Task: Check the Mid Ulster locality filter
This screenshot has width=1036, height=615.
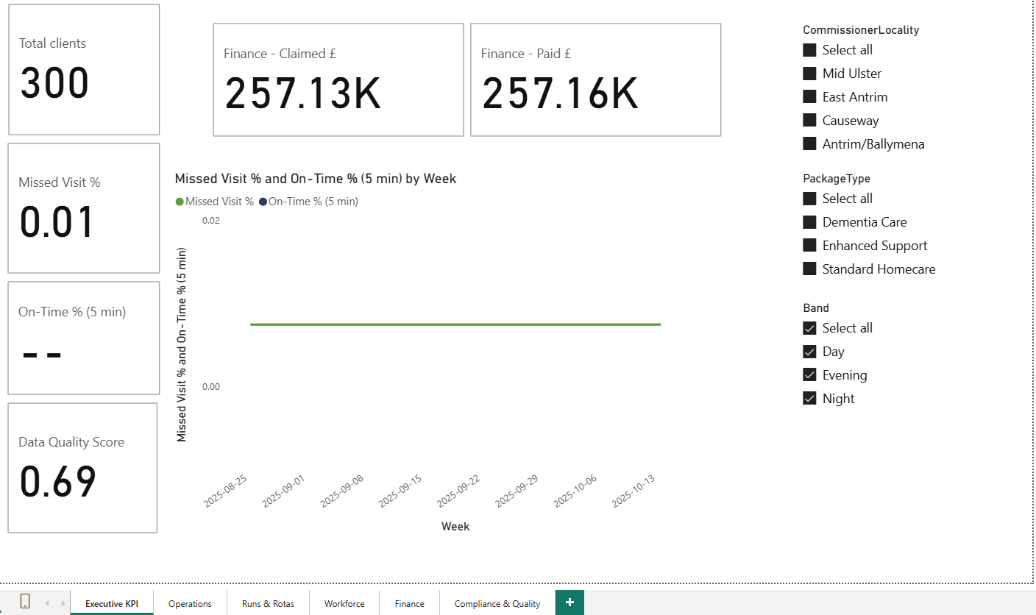Action: click(809, 73)
